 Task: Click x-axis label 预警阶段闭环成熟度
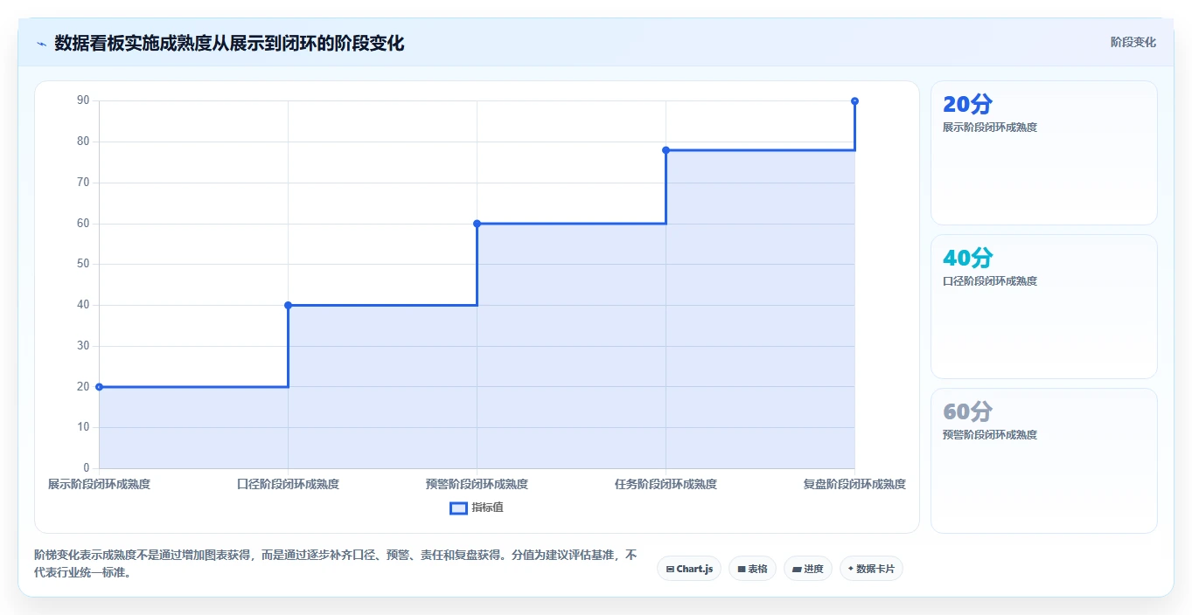(477, 484)
